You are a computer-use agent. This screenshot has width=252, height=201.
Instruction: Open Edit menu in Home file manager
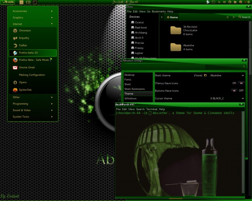135,11
